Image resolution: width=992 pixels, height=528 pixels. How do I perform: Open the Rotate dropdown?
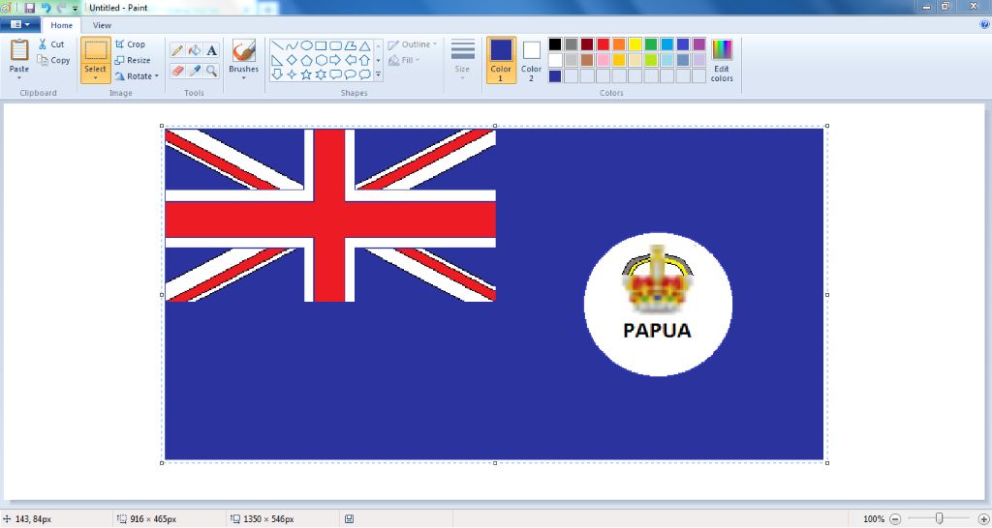pyautogui.click(x=137, y=75)
